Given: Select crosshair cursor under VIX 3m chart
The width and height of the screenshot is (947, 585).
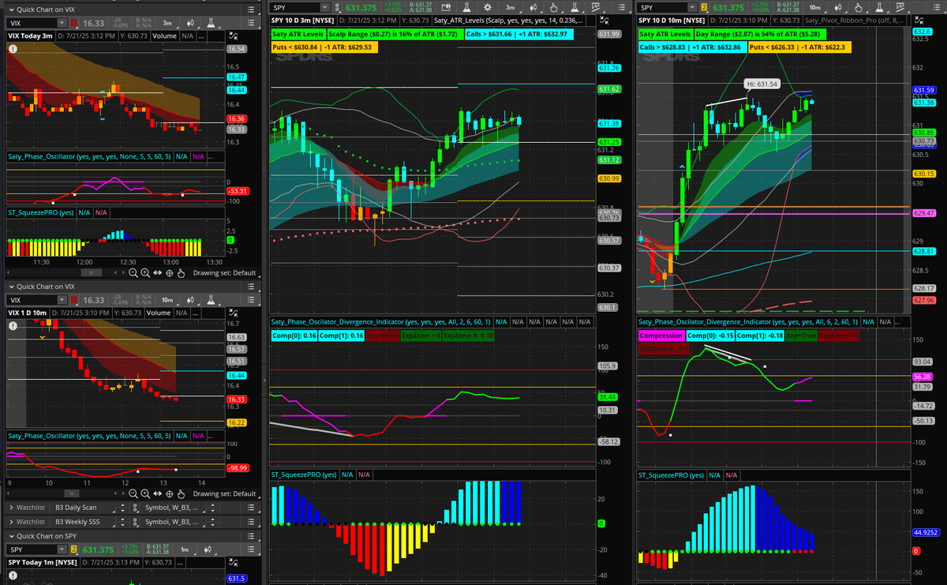Looking at the screenshot, I should (x=170, y=273).
